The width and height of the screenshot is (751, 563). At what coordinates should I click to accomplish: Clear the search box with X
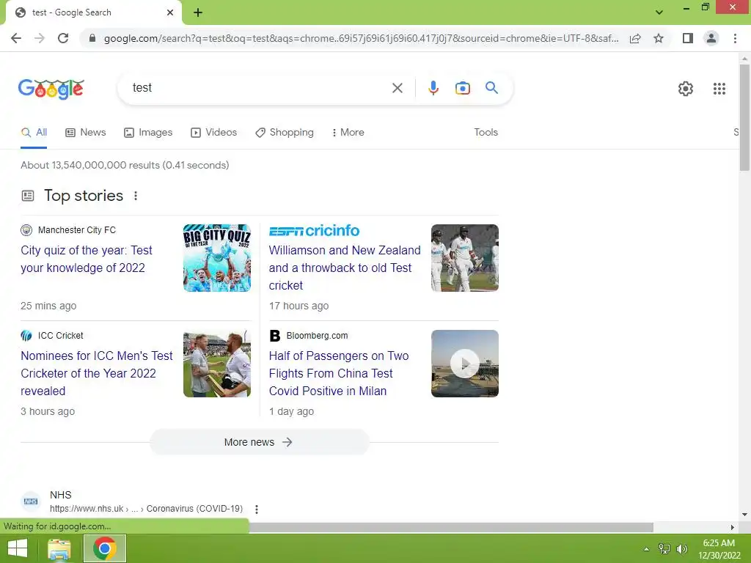pos(397,88)
